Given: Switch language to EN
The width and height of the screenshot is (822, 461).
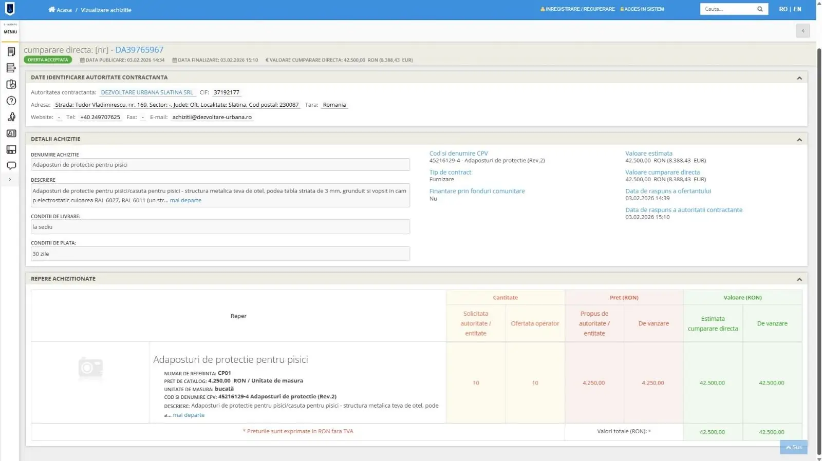Looking at the screenshot, I should click(797, 9).
